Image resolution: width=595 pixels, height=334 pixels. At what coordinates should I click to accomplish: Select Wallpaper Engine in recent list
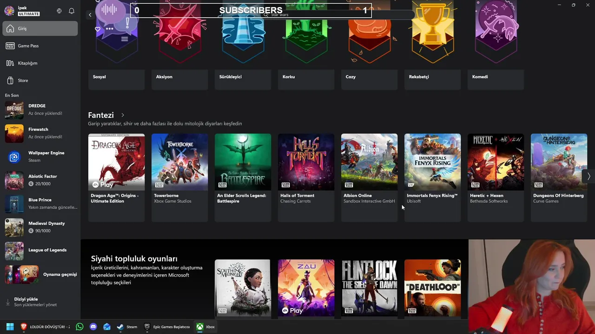[x=40, y=157]
